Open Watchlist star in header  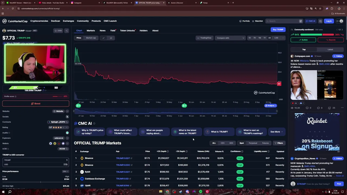pos(257,21)
